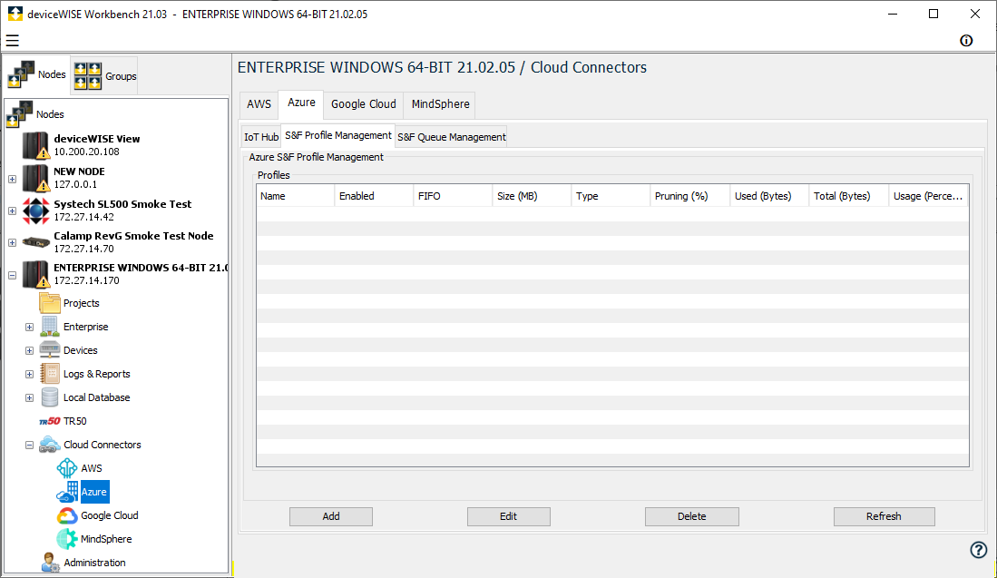The width and height of the screenshot is (997, 578).
Task: Click the Local Database cylinder icon
Action: (x=50, y=397)
